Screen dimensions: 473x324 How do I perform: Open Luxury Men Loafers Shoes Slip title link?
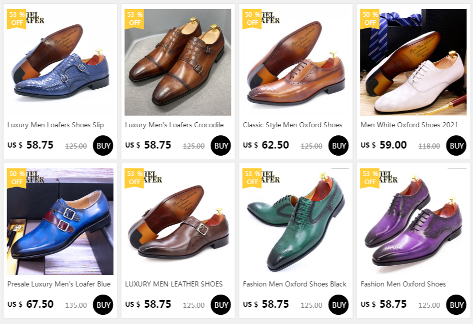point(55,125)
